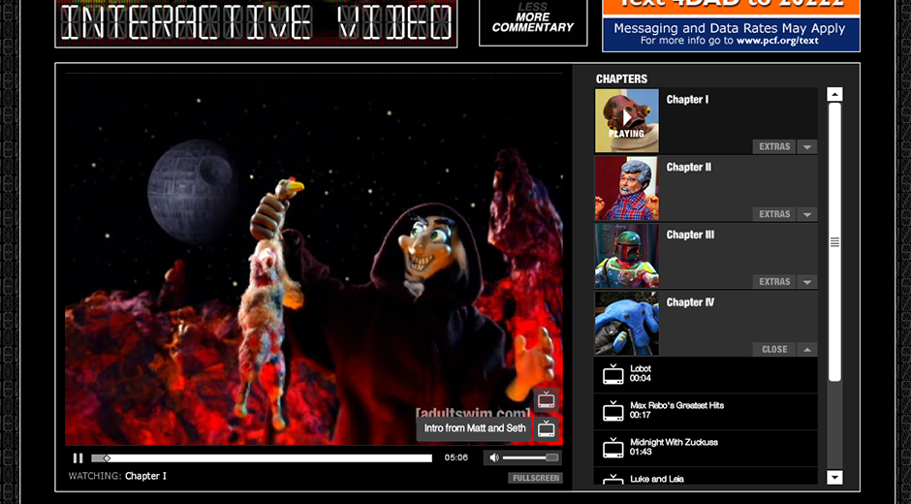Expand Chapter III extras dropdown arrow
The height and width of the screenshot is (504, 911).
click(807, 281)
